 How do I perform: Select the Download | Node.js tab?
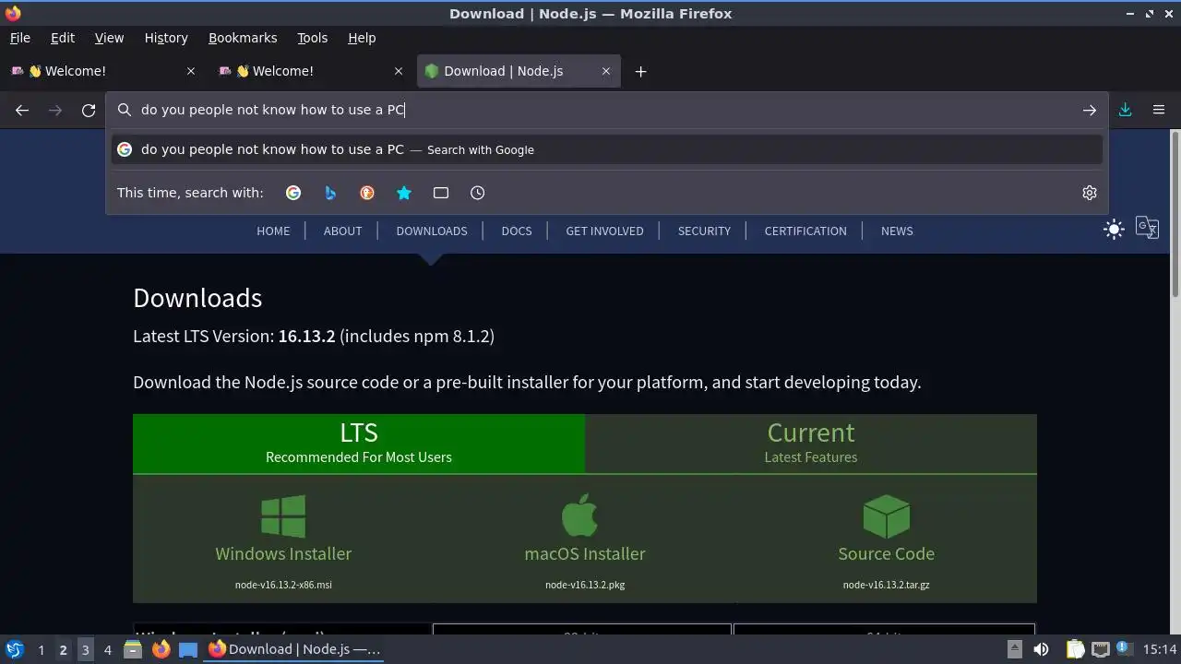pos(519,71)
